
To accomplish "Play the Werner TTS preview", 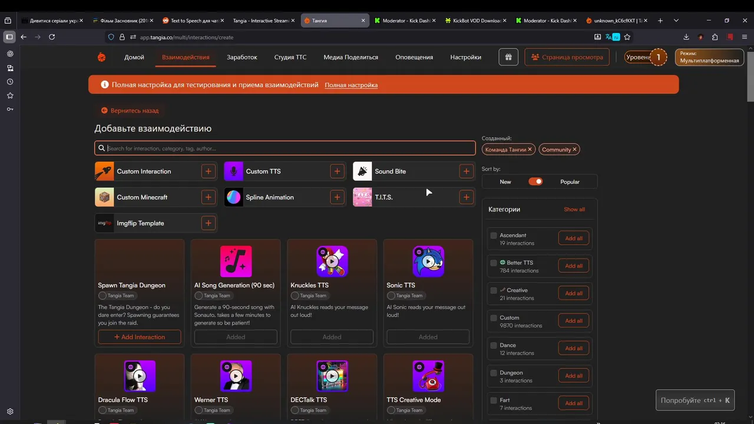I will [x=236, y=376].
